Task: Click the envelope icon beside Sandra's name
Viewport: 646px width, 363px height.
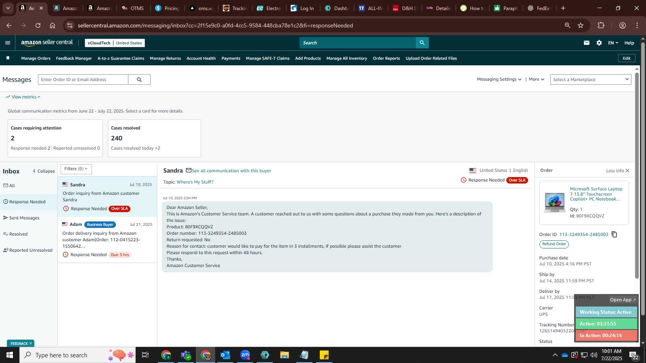Action: 189,170
